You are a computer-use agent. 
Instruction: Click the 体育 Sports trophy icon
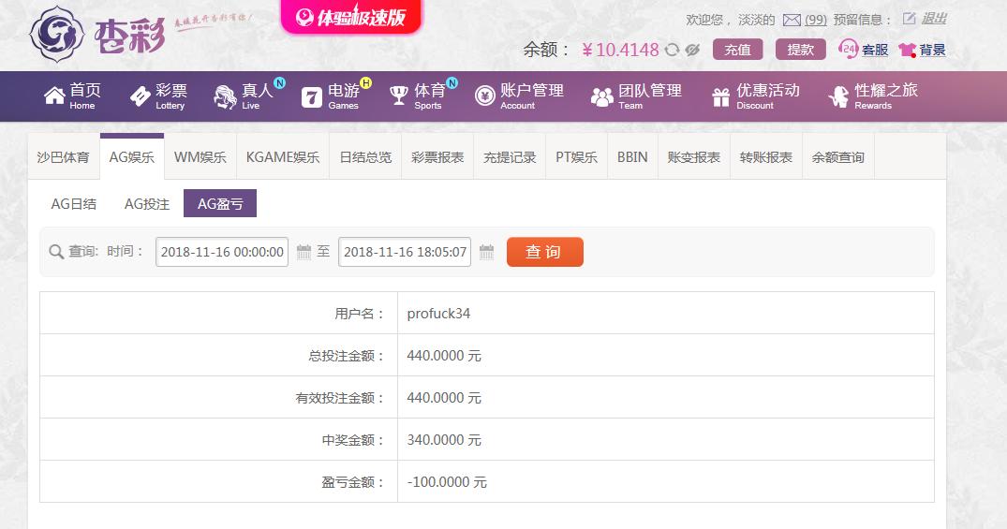pos(399,96)
